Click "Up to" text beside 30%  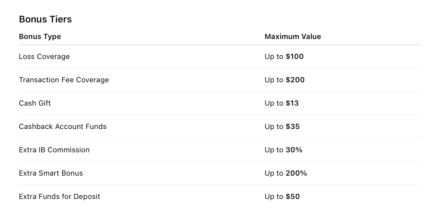coord(274,150)
